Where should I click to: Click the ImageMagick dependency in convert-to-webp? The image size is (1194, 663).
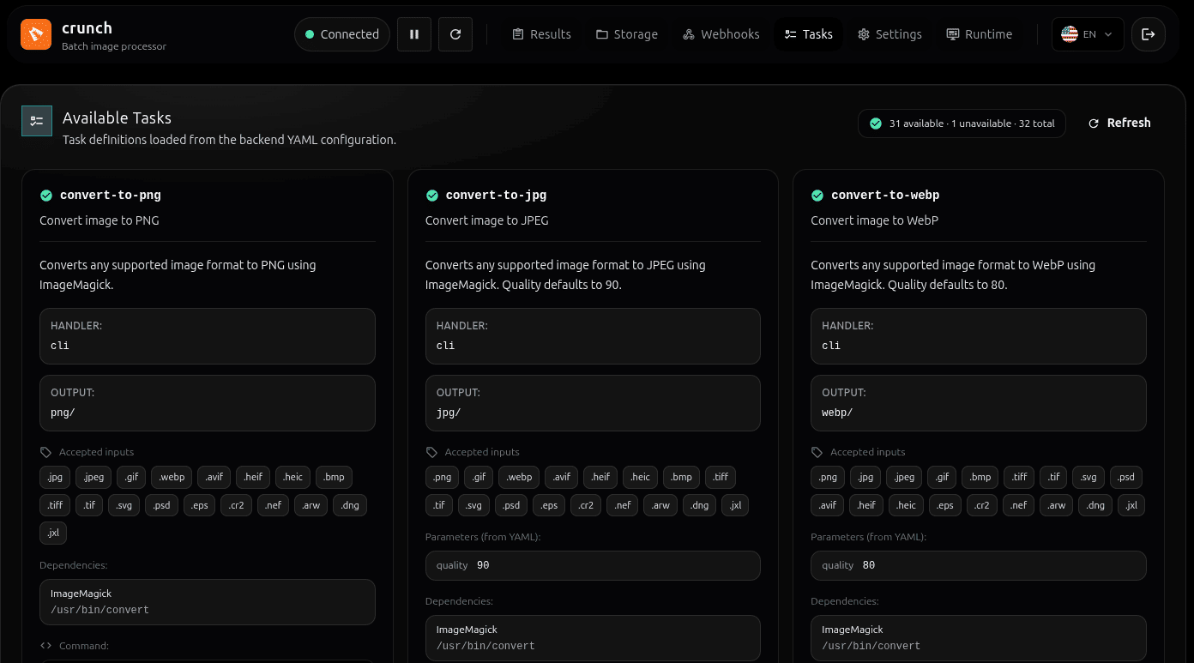(979, 638)
